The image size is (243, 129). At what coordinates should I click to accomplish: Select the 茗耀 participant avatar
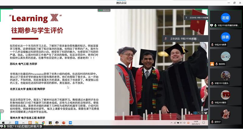[x=225, y=18]
